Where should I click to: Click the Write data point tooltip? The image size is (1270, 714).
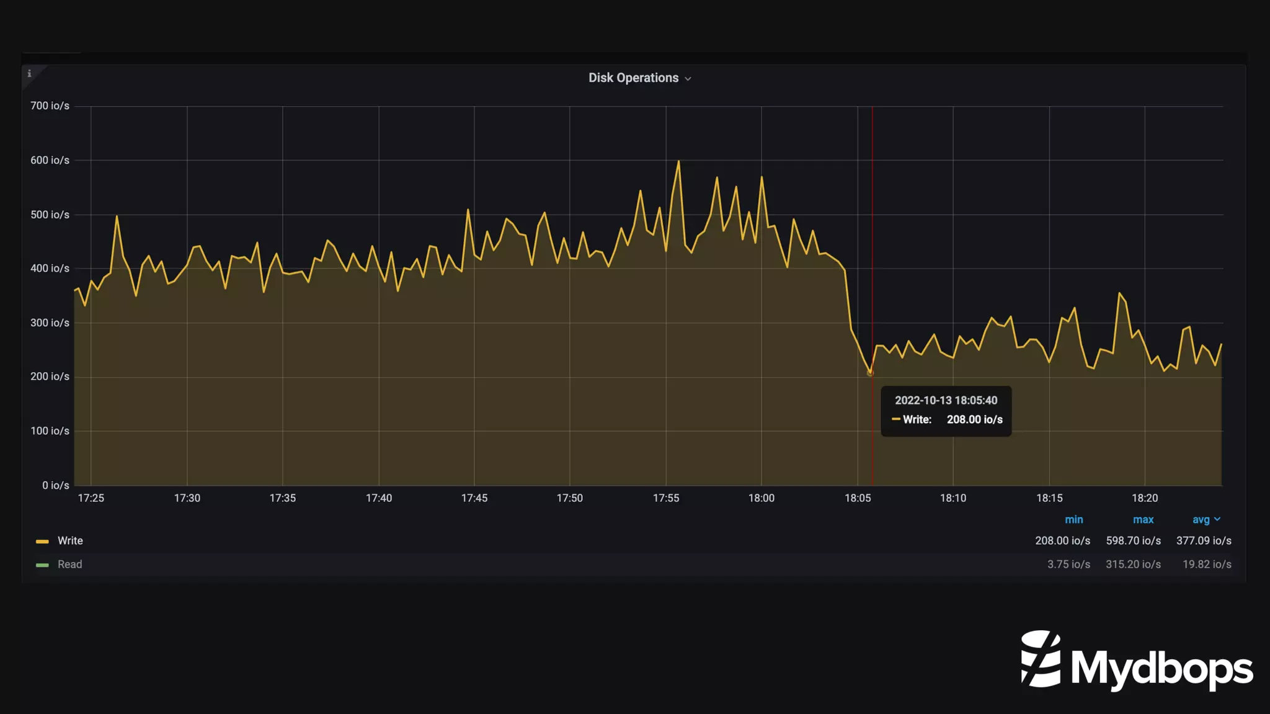tap(946, 411)
